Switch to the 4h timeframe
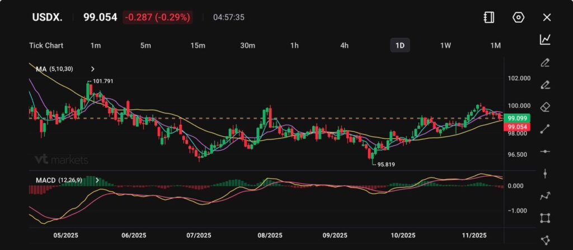The height and width of the screenshot is (250, 573). [x=345, y=45]
